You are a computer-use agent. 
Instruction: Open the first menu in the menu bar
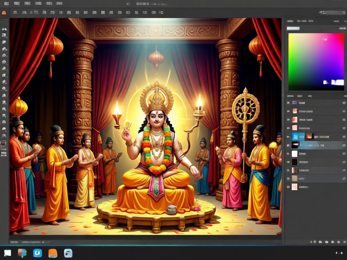point(7,3)
